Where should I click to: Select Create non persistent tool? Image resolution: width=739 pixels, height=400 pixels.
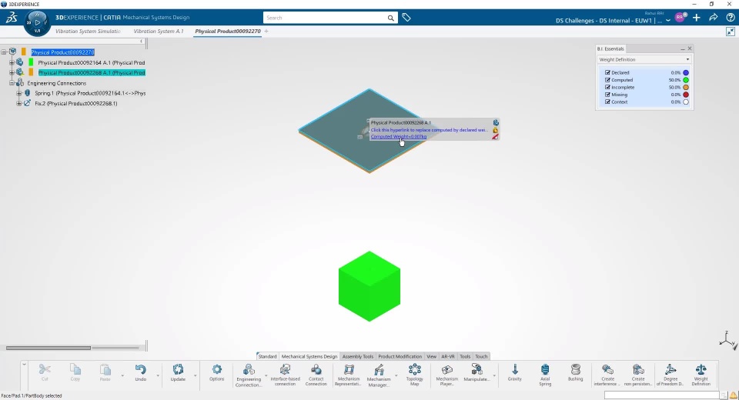638,375
